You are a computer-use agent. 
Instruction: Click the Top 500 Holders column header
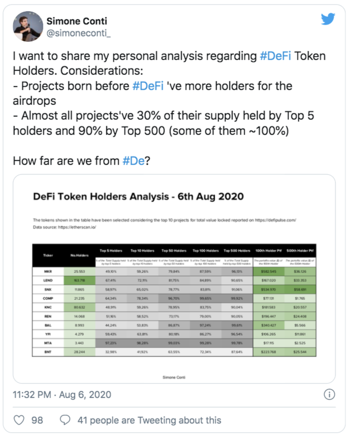coord(237,251)
